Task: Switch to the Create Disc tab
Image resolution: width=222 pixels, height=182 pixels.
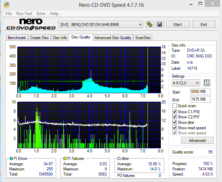Action: [39, 38]
